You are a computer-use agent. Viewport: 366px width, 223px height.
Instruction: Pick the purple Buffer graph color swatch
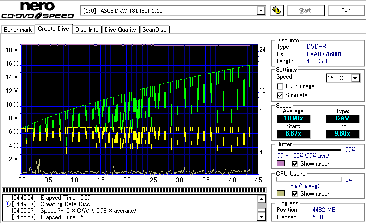281,164
